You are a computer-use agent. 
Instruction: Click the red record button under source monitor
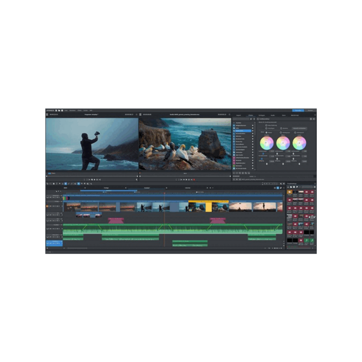[x=194, y=179]
